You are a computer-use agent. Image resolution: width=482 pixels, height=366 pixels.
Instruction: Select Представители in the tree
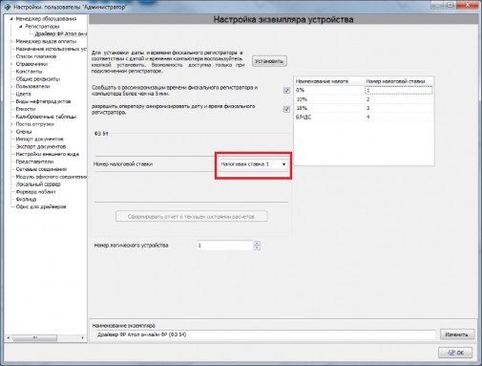[x=34, y=161]
